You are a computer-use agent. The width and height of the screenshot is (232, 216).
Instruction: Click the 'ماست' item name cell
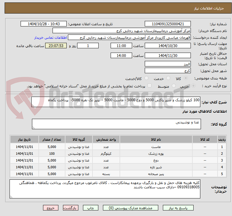(156, 147)
